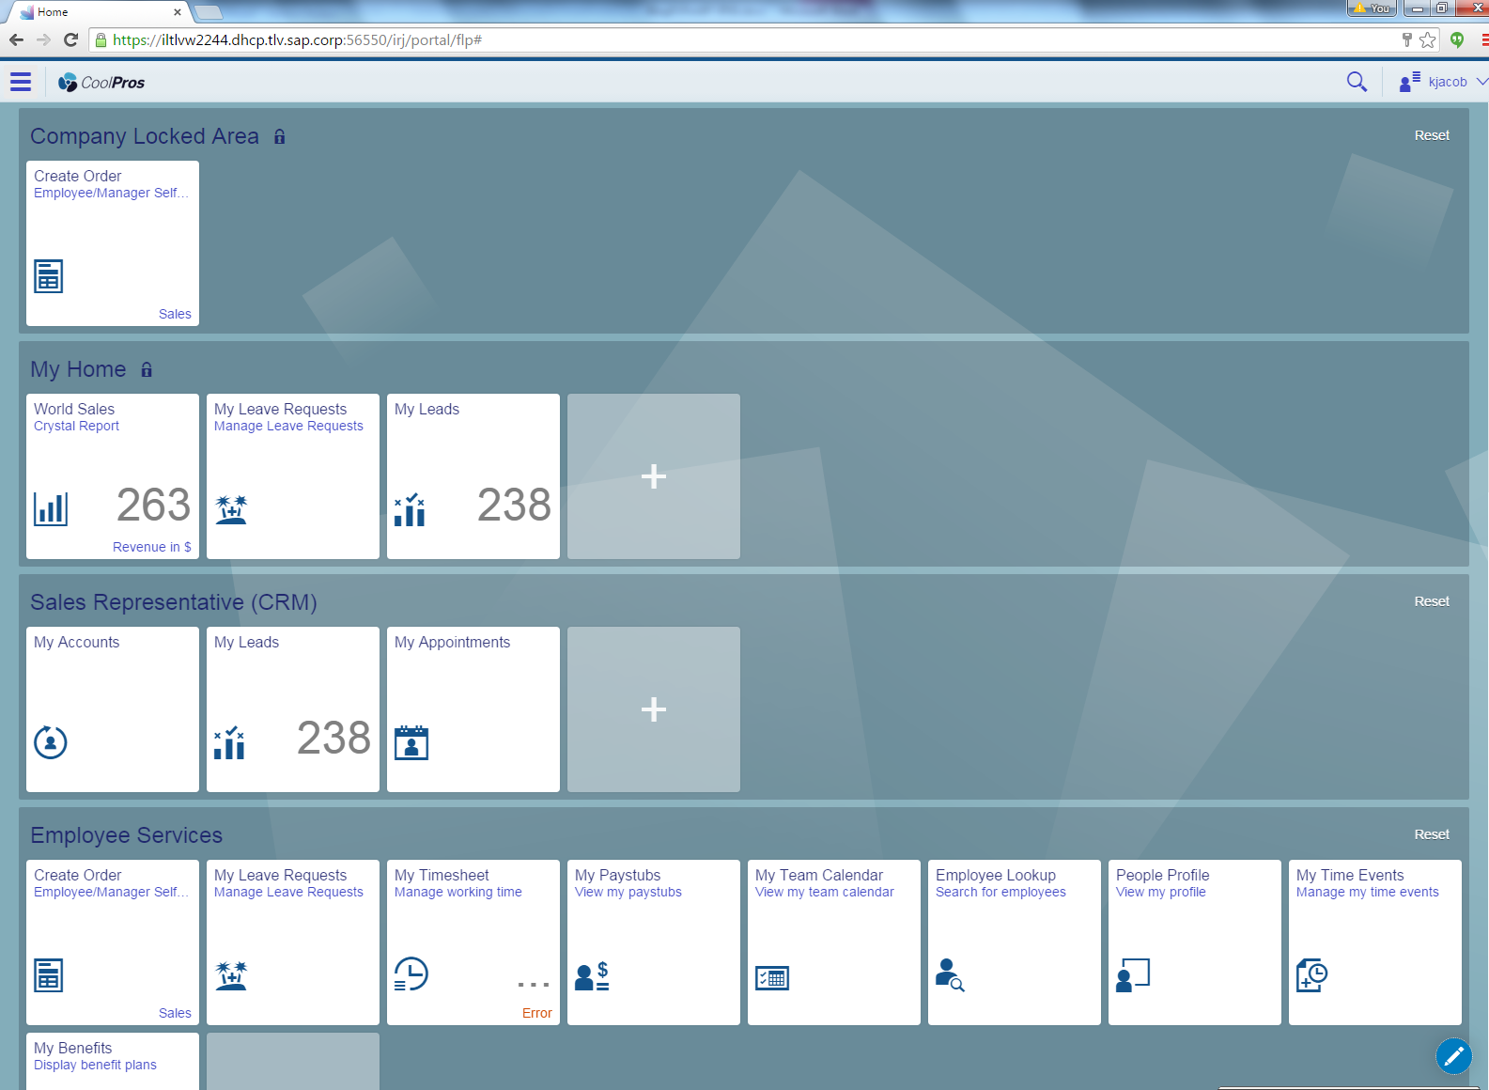Click the 'Crystal Report' subtitle
This screenshot has width=1489, height=1090.
pyautogui.click(x=77, y=426)
